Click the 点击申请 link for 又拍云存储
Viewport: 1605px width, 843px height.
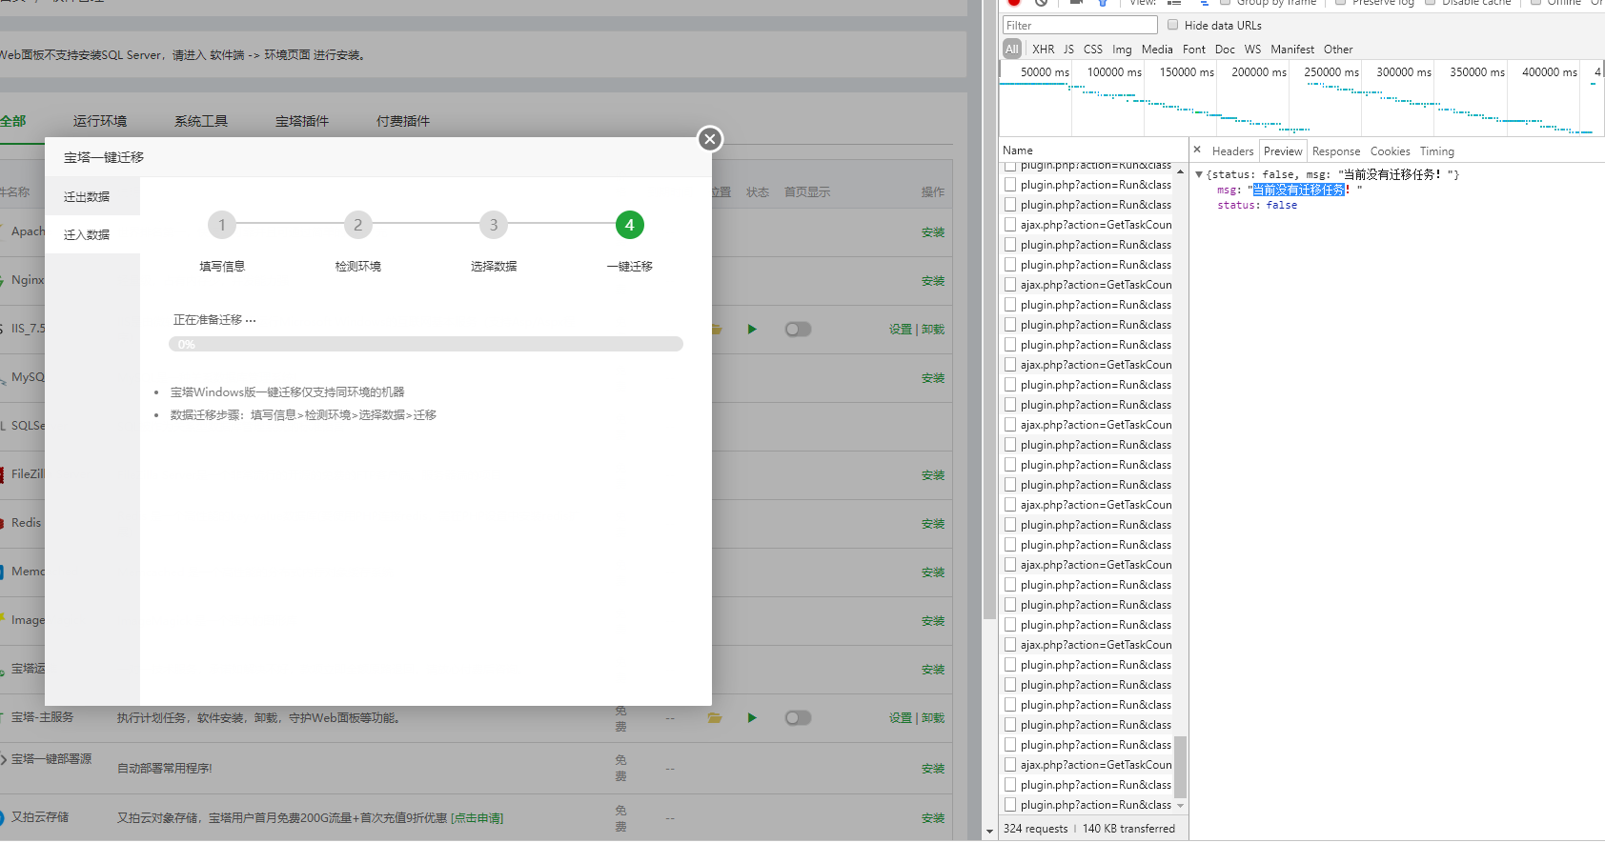[x=477, y=818]
